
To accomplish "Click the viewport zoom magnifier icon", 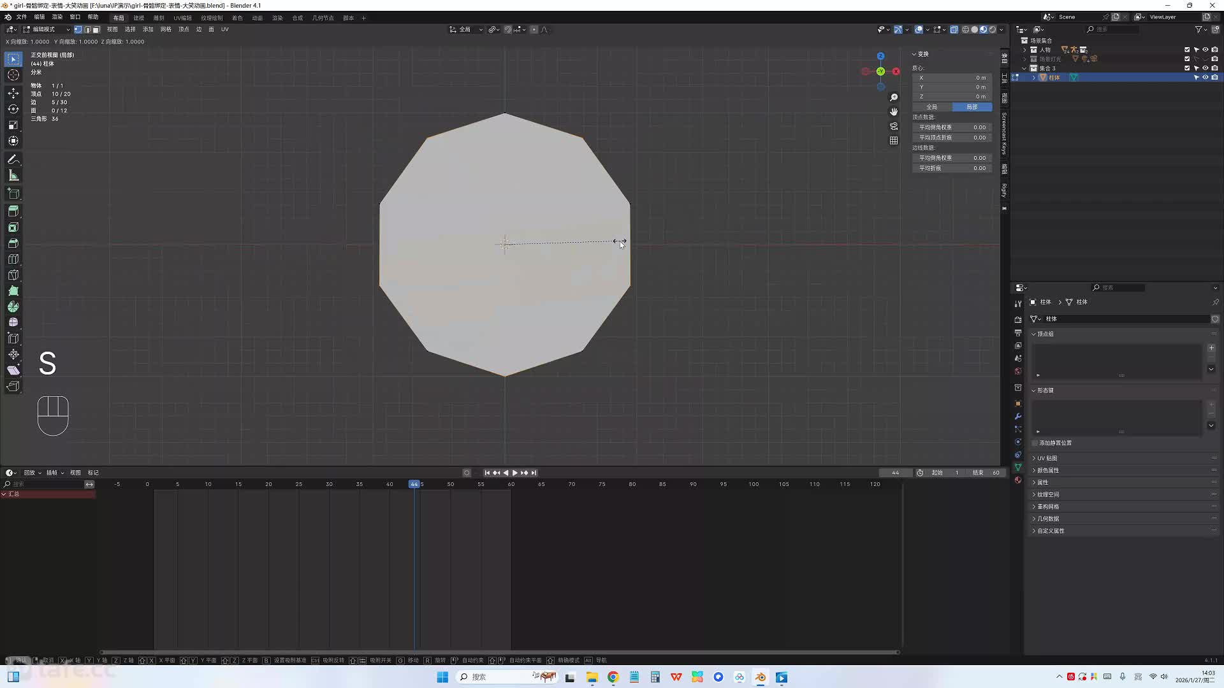I will pyautogui.click(x=894, y=97).
